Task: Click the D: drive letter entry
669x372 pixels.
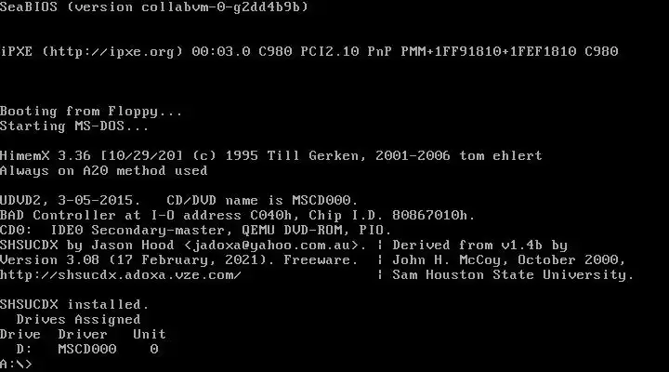Action: [24, 350]
